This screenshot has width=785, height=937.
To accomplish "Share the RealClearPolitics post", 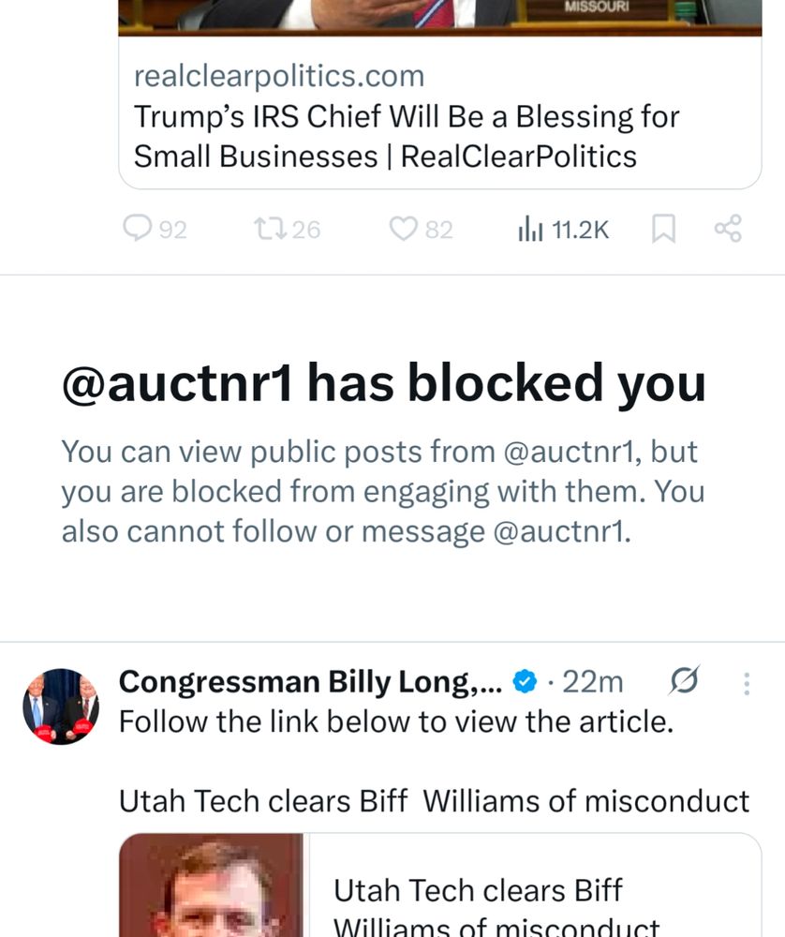I will pyautogui.click(x=728, y=229).
